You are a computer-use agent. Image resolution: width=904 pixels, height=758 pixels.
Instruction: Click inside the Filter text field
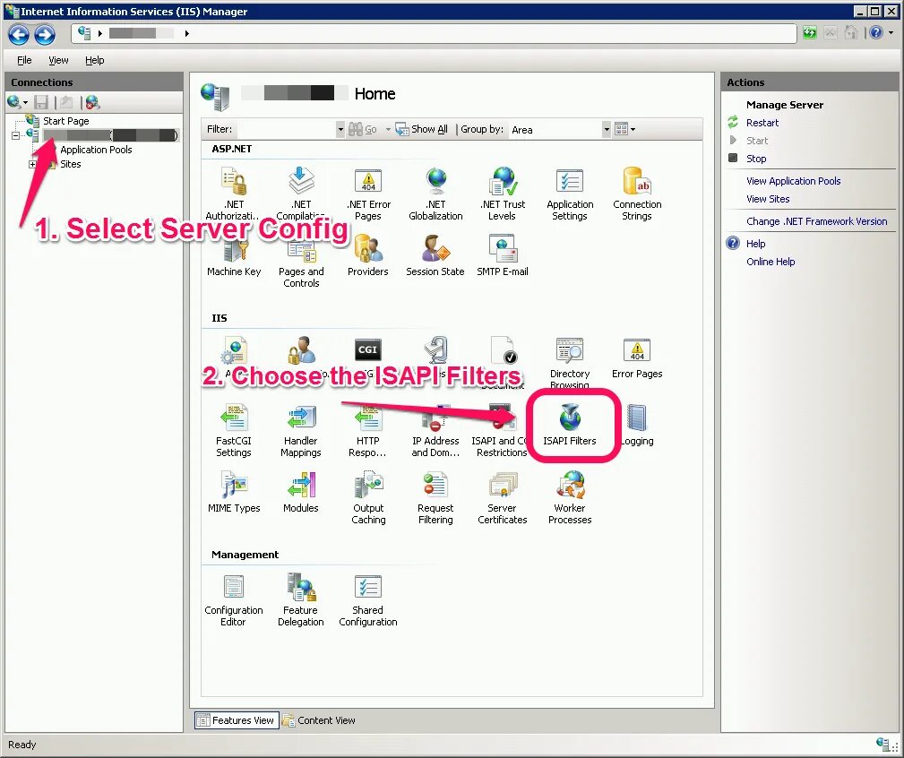pyautogui.click(x=287, y=129)
